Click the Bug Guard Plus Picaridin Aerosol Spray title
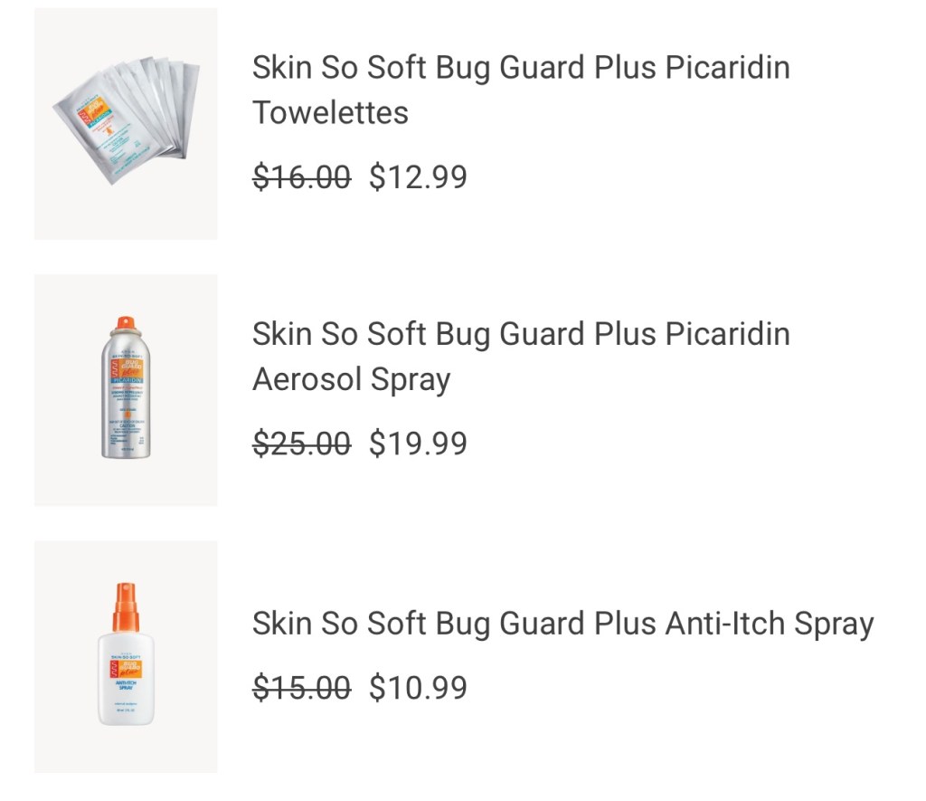Image resolution: width=926 pixels, height=801 pixels. pyautogui.click(x=520, y=356)
